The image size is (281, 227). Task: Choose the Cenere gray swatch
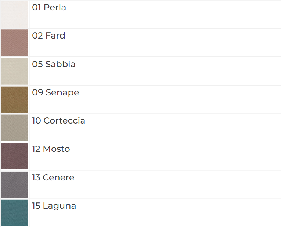pos(15,184)
